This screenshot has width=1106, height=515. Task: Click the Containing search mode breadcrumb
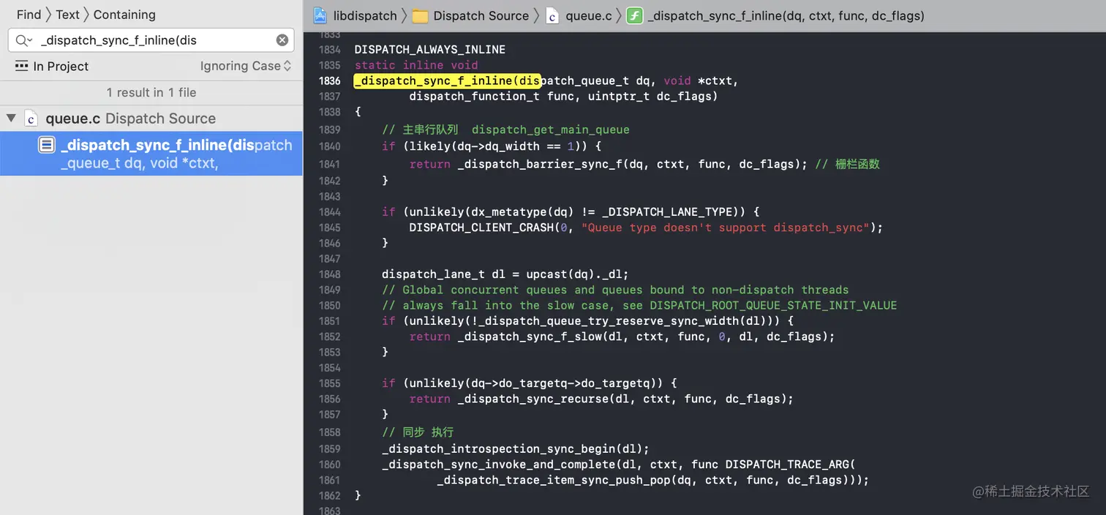point(124,15)
